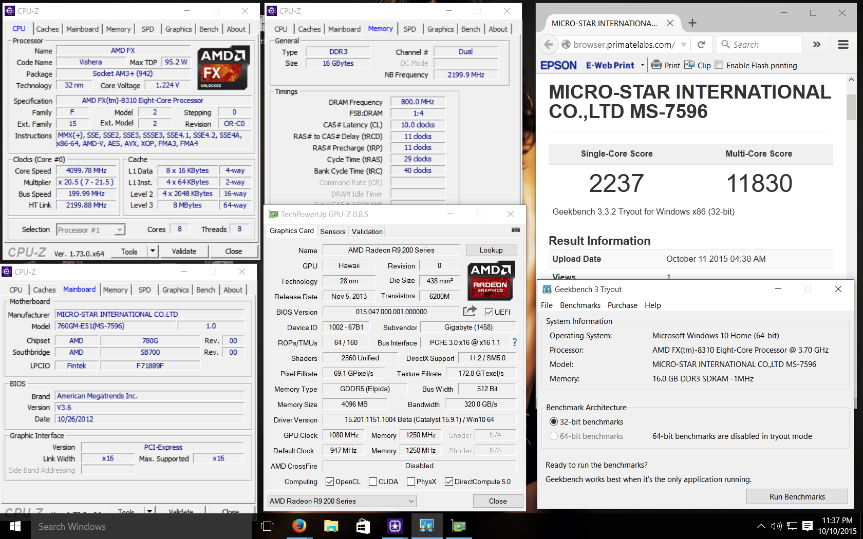Open the Bench tab in top-left CPU-Z

coord(209,29)
